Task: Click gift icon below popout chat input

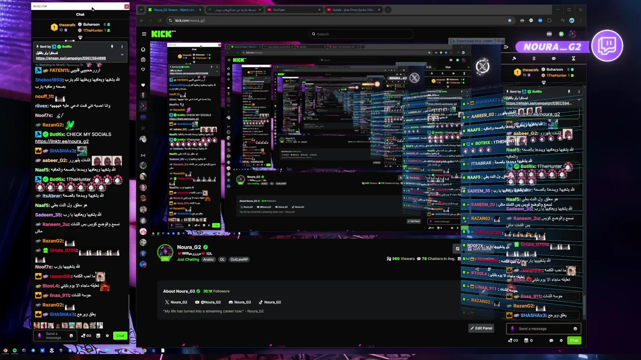Action: pyautogui.click(x=98, y=335)
